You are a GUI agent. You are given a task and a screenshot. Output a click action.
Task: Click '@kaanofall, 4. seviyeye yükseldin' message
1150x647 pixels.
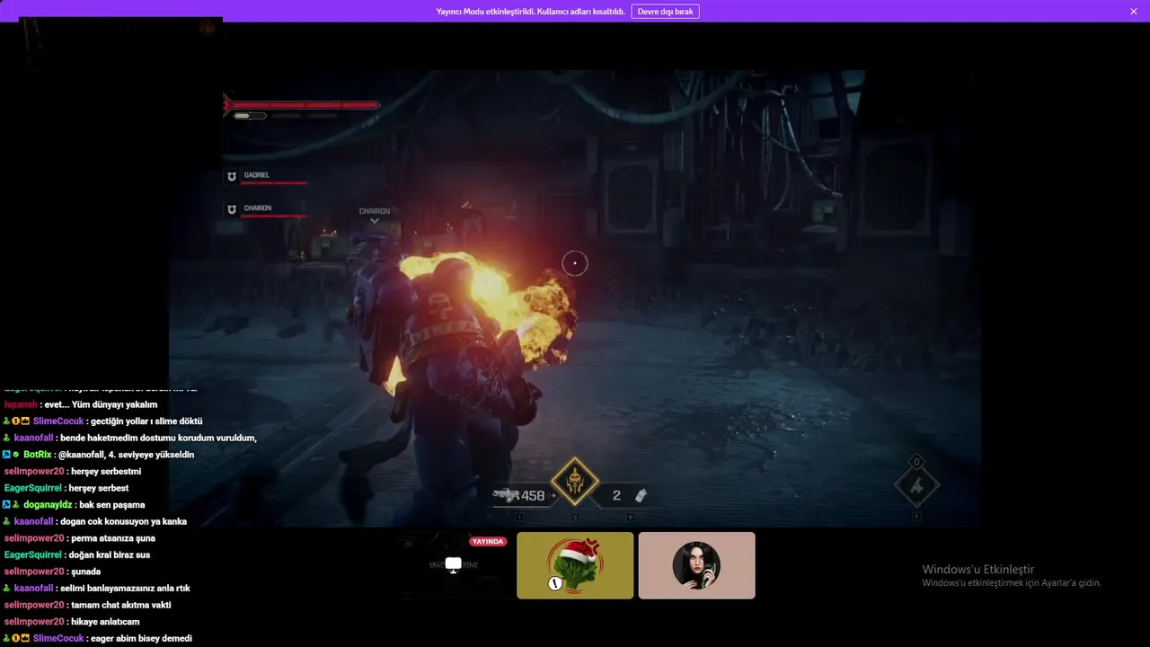tap(127, 455)
